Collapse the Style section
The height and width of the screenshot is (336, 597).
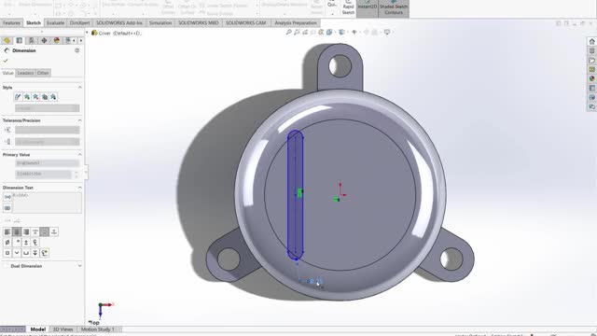coord(79,87)
